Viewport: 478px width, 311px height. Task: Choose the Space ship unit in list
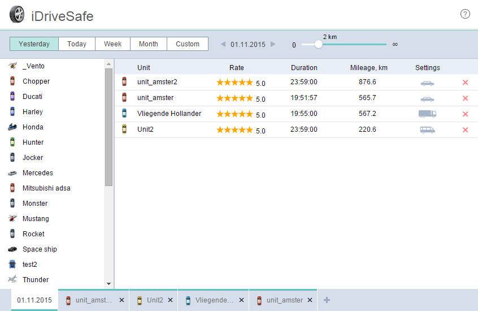(40, 249)
